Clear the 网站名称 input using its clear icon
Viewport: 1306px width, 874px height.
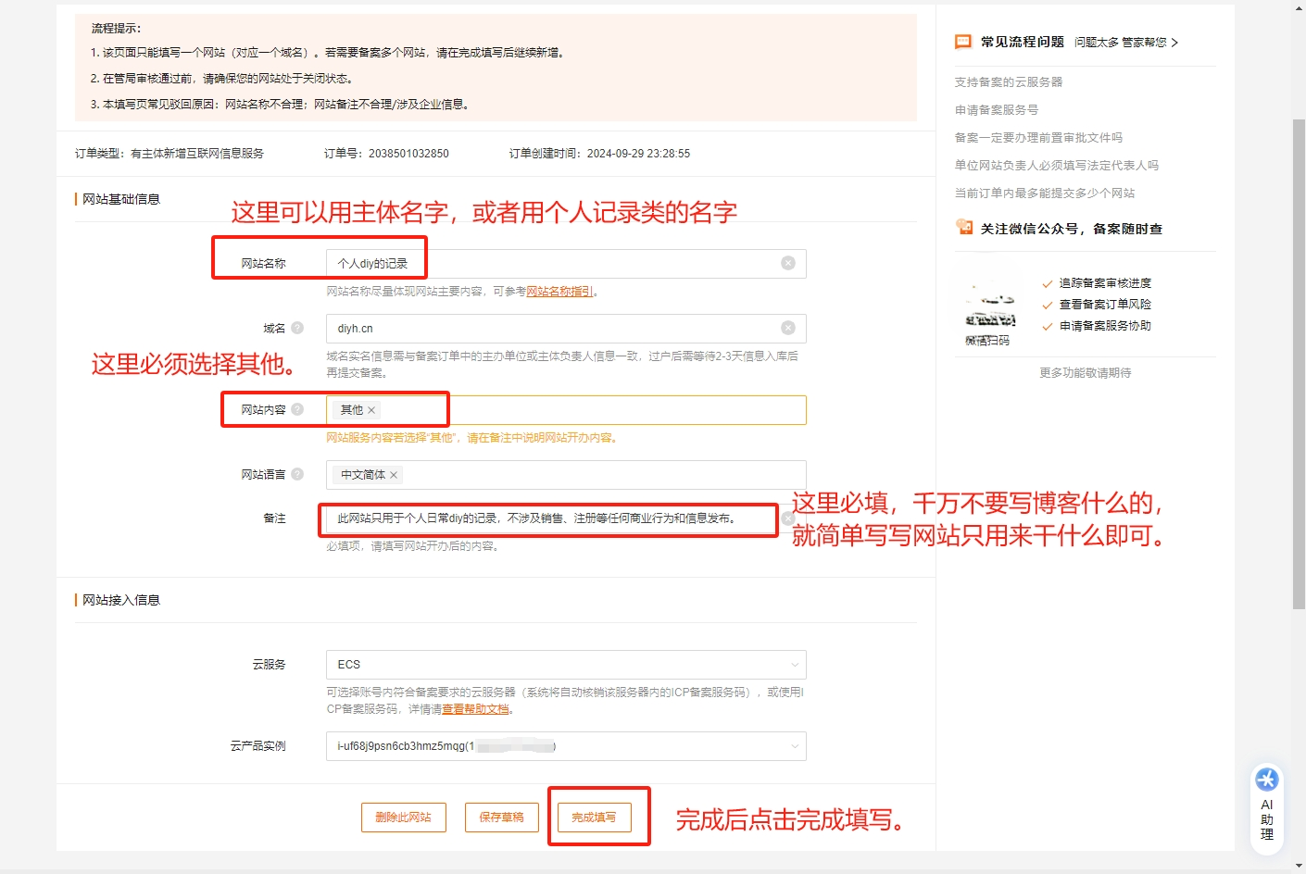pos(788,263)
